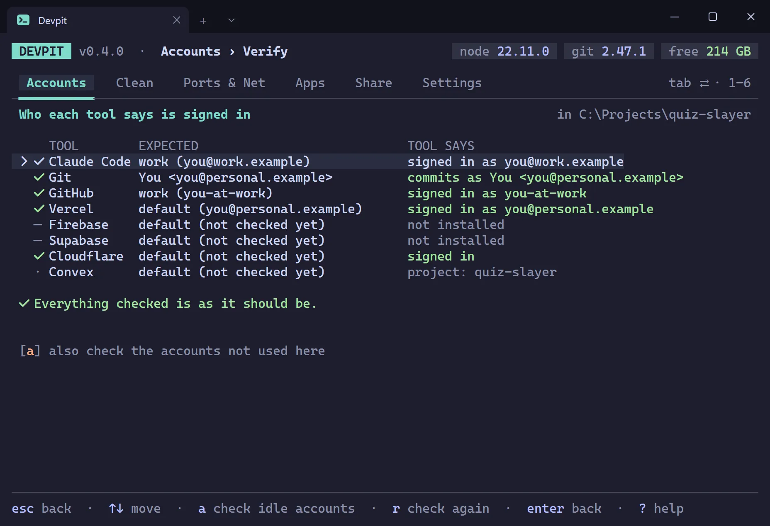This screenshot has width=770, height=526.
Task: Click the checkmark next to GitHub
Action: click(39, 193)
